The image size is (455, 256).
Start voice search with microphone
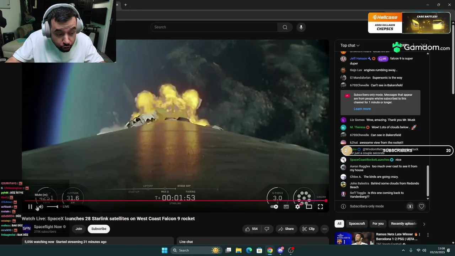coord(301,27)
